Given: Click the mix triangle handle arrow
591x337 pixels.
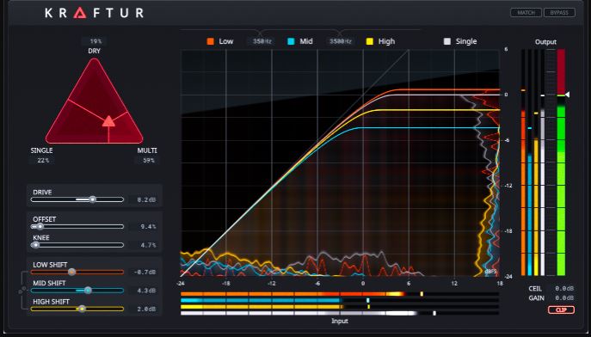Looking at the screenshot, I should pyautogui.click(x=108, y=121).
